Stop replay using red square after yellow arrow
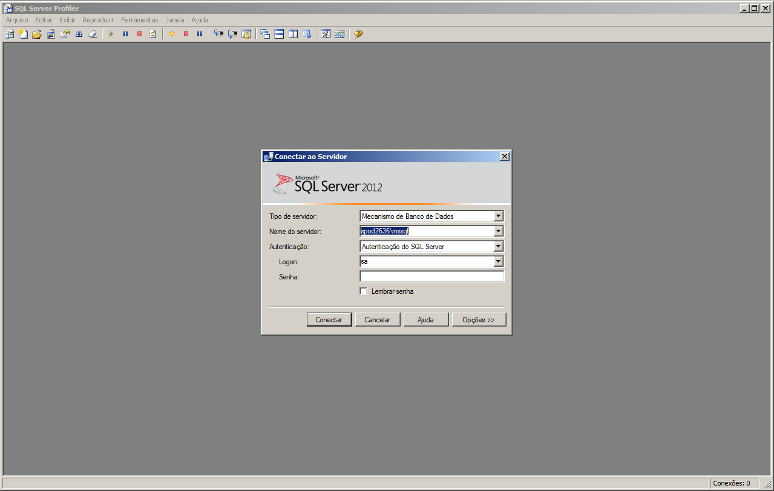774x491 pixels. 186,34
